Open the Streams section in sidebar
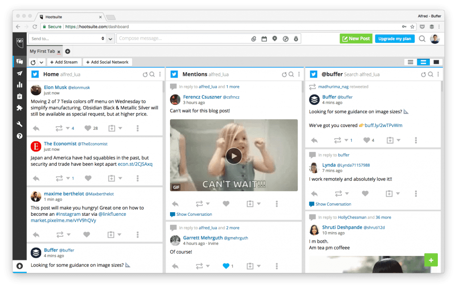Screen dimensions: 457x288 [20, 62]
